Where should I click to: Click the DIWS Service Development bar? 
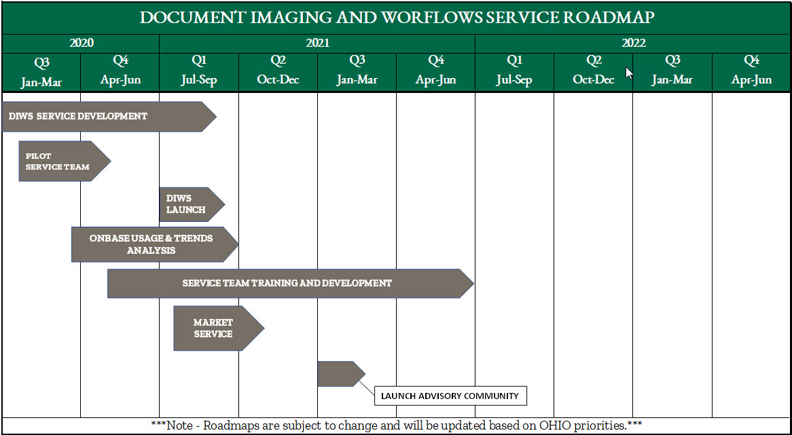point(102,116)
